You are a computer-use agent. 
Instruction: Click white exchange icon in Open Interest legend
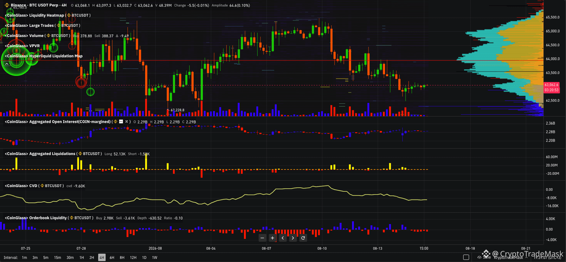(121, 122)
